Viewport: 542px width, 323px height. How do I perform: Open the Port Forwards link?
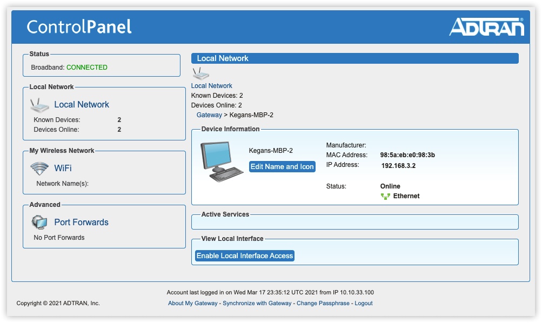81,222
